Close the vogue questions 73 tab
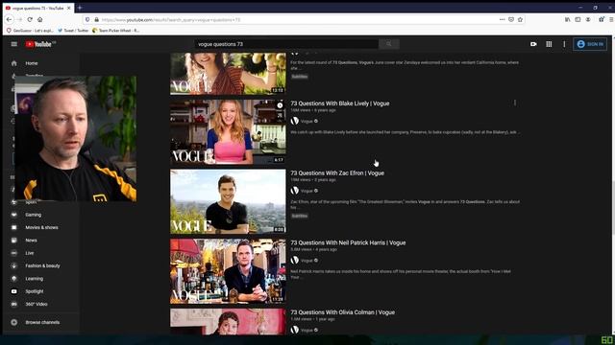The height and width of the screenshot is (345, 615). coord(68,8)
